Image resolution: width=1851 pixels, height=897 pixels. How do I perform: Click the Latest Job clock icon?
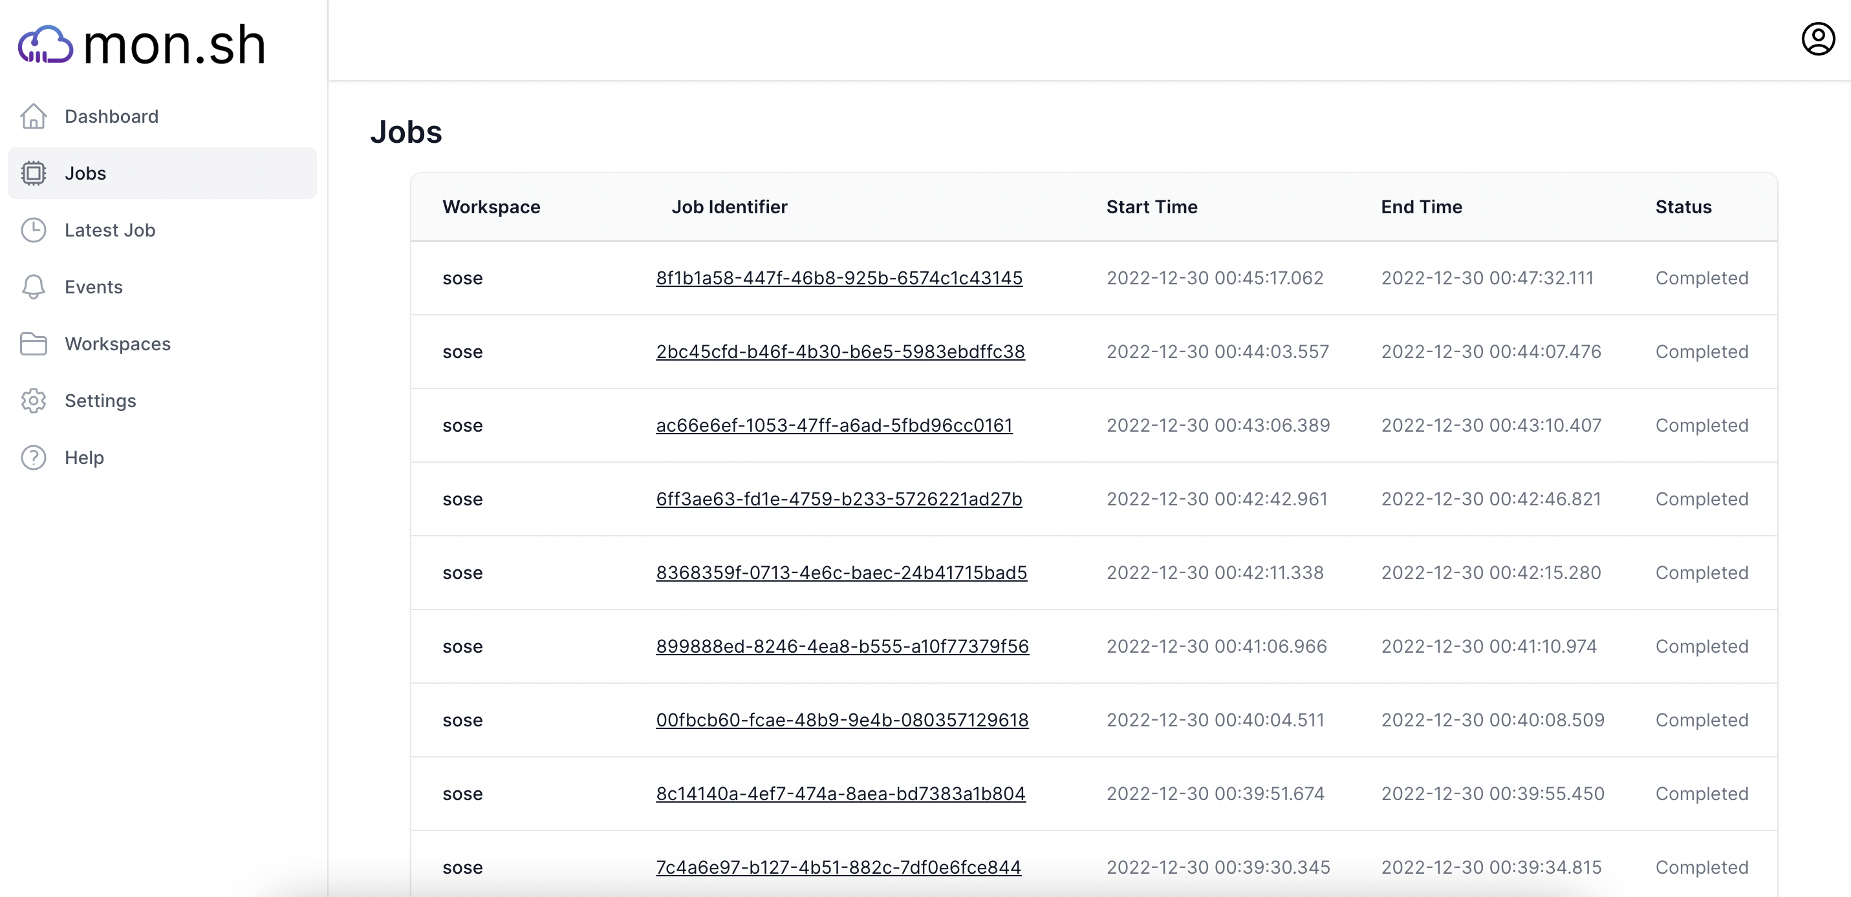(34, 230)
